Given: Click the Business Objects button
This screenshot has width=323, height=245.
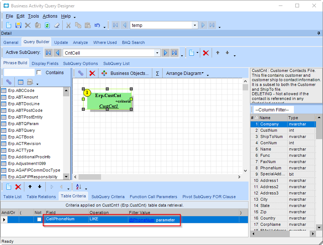Looking at the screenshot, I should tap(126, 73).
